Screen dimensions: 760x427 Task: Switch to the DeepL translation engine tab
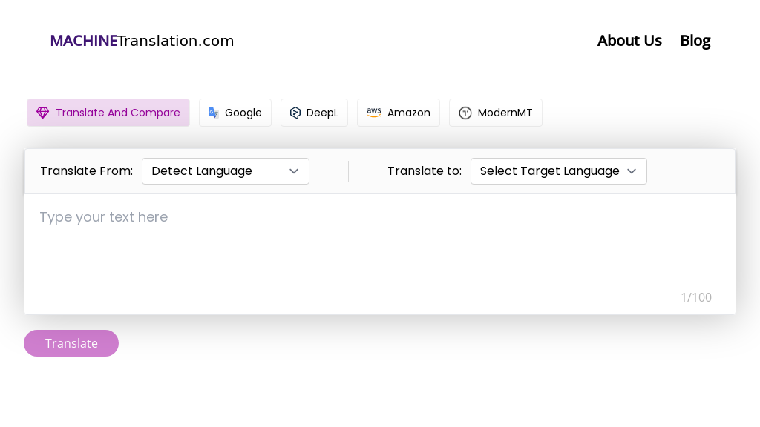(314, 113)
